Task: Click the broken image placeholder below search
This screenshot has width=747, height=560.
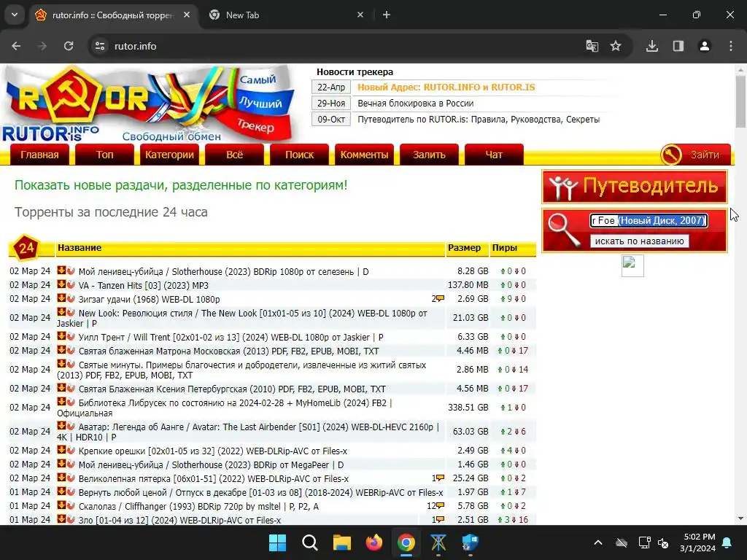Action: coord(632,265)
